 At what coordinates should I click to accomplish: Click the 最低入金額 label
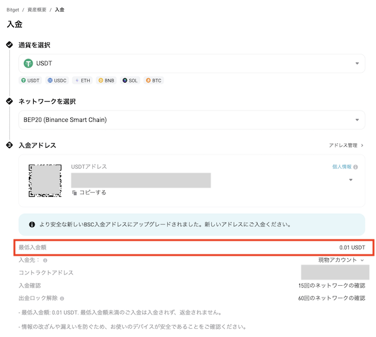pyautogui.click(x=33, y=248)
